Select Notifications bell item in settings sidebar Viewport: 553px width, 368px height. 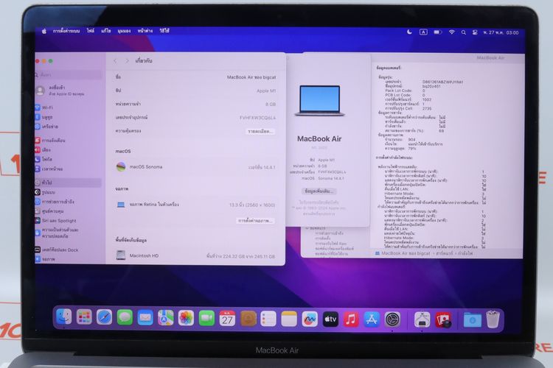tap(68, 140)
